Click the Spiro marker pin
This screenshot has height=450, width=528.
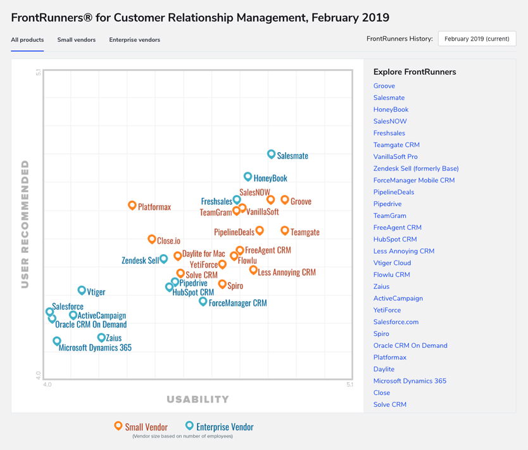(222, 284)
